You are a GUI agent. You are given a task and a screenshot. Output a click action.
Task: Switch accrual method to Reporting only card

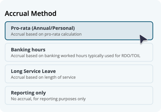[x=79, y=95]
